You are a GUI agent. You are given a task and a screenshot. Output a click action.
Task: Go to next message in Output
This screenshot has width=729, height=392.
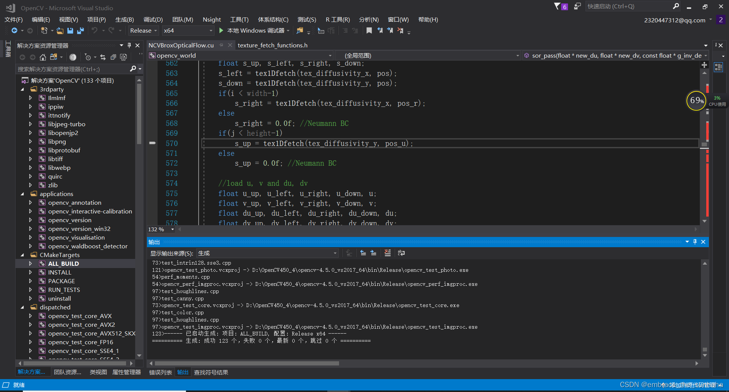(x=373, y=253)
